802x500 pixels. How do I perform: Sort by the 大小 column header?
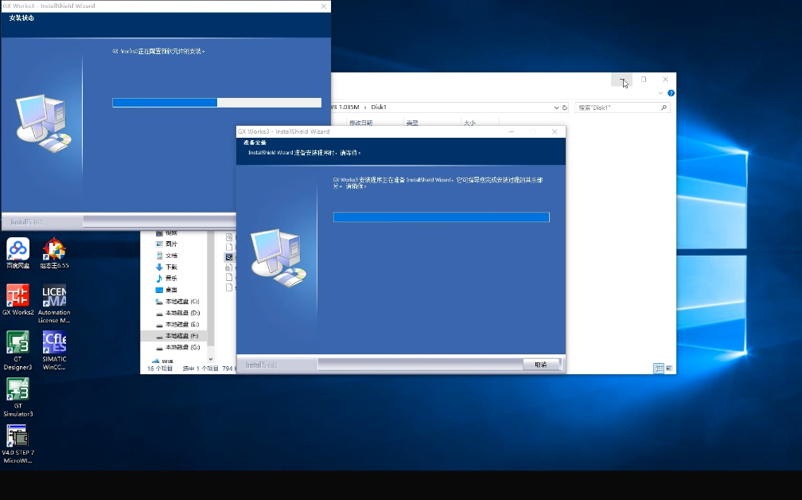click(469, 123)
